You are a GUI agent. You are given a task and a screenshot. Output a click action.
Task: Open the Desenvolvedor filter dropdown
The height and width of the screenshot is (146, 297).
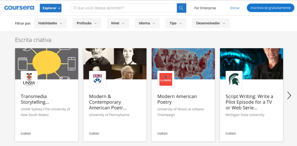[211, 23]
